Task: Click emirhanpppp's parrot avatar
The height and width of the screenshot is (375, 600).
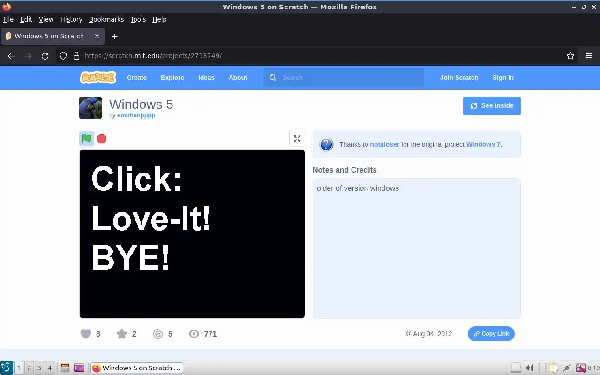Action: click(x=90, y=108)
